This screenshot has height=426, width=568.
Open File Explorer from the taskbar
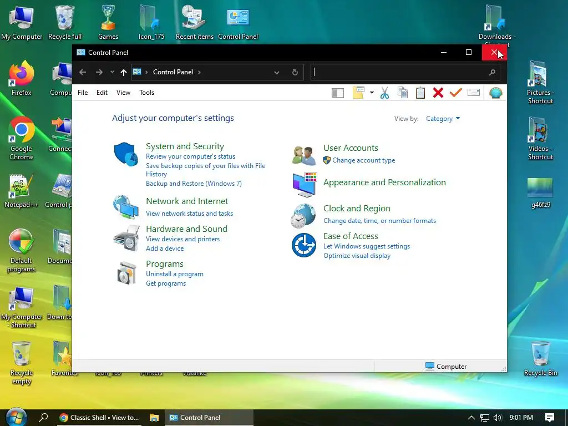(x=154, y=418)
